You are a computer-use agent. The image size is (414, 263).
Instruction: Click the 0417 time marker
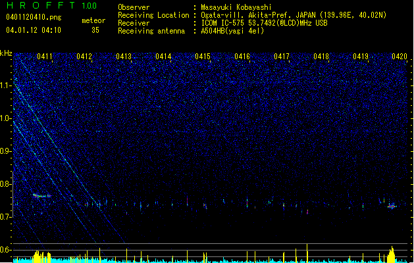pos(282,57)
